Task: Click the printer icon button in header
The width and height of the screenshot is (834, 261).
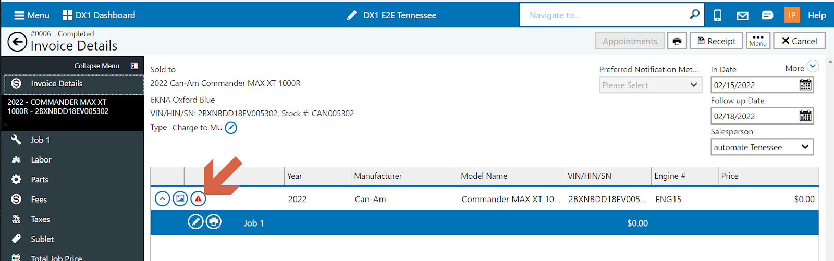Action: click(x=677, y=41)
